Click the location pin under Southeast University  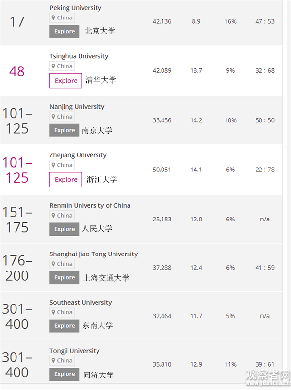click(x=54, y=312)
